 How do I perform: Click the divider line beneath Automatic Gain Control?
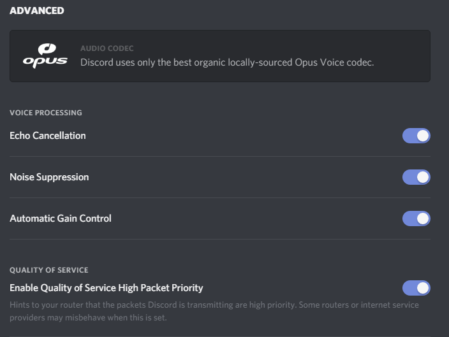(x=220, y=239)
